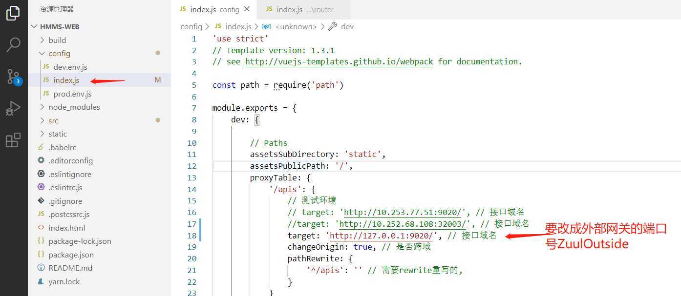Click the 测试环境 comment on line 15
The width and height of the screenshot is (681, 296).
pos(312,201)
